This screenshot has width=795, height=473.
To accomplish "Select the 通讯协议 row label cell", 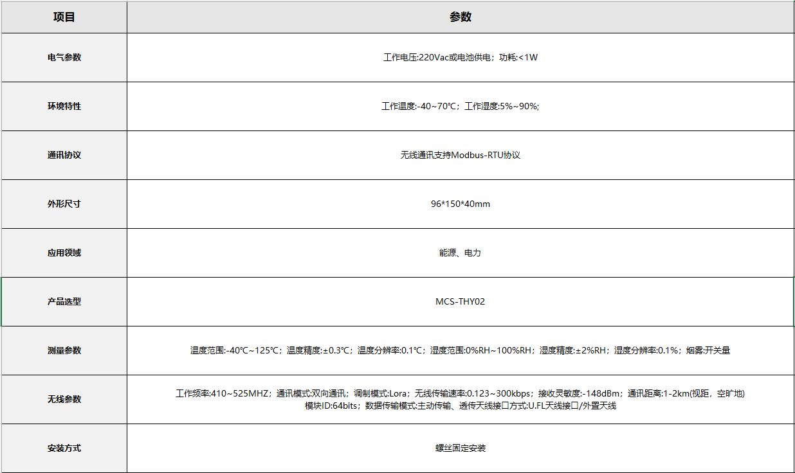I will click(64, 155).
